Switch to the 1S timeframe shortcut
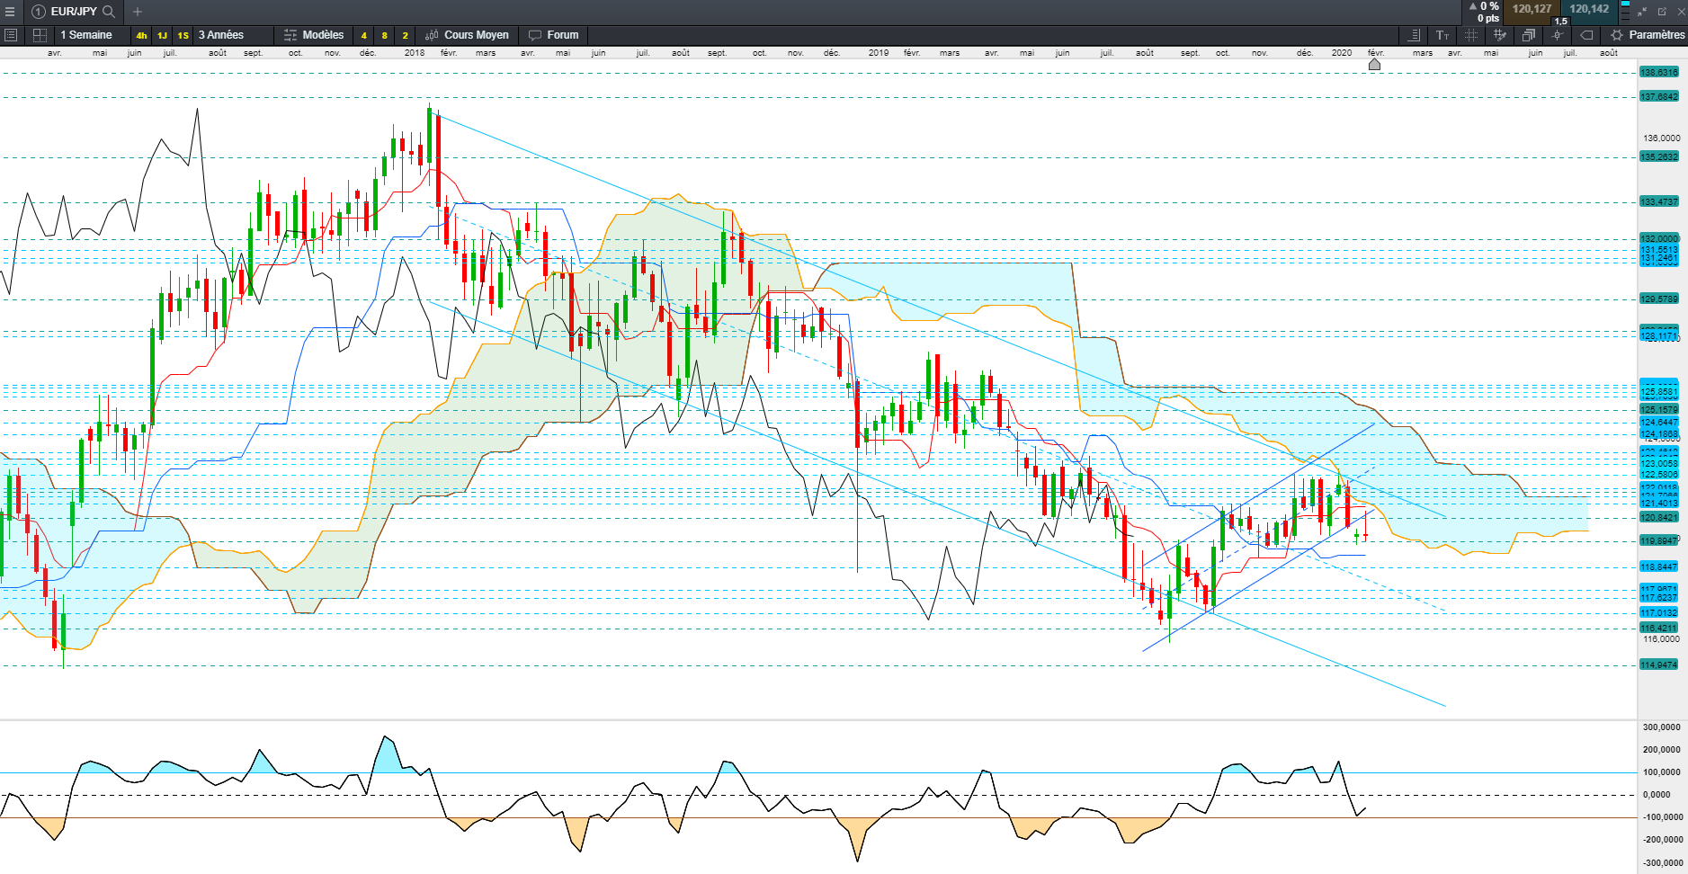Image resolution: width=1688 pixels, height=874 pixels. pos(183,35)
